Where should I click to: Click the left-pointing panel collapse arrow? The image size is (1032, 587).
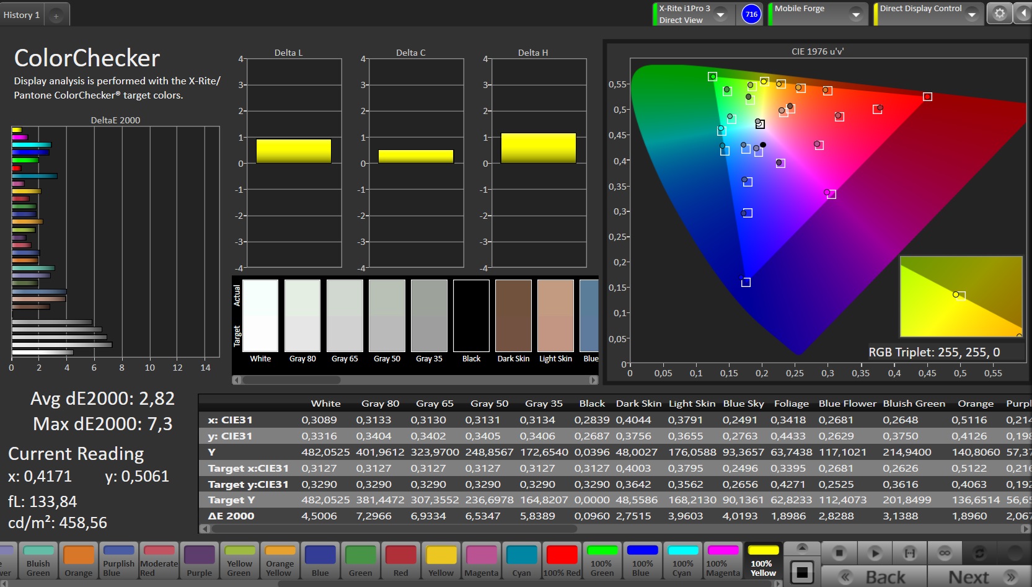(1023, 14)
